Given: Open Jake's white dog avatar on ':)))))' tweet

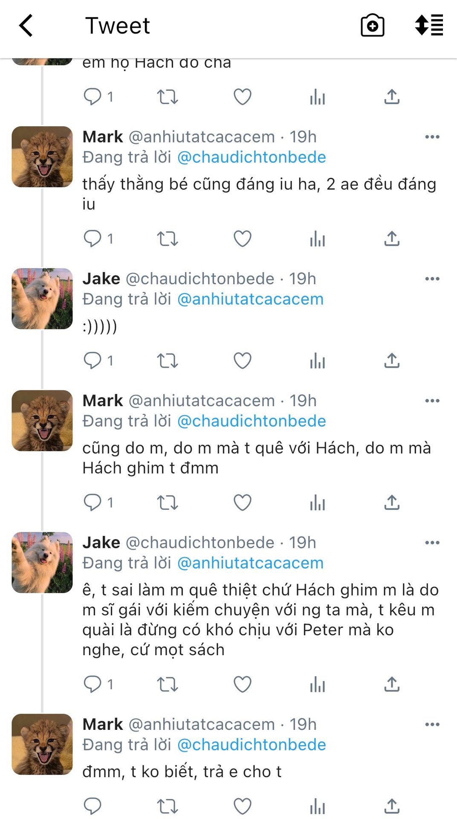Looking at the screenshot, I should [x=42, y=299].
